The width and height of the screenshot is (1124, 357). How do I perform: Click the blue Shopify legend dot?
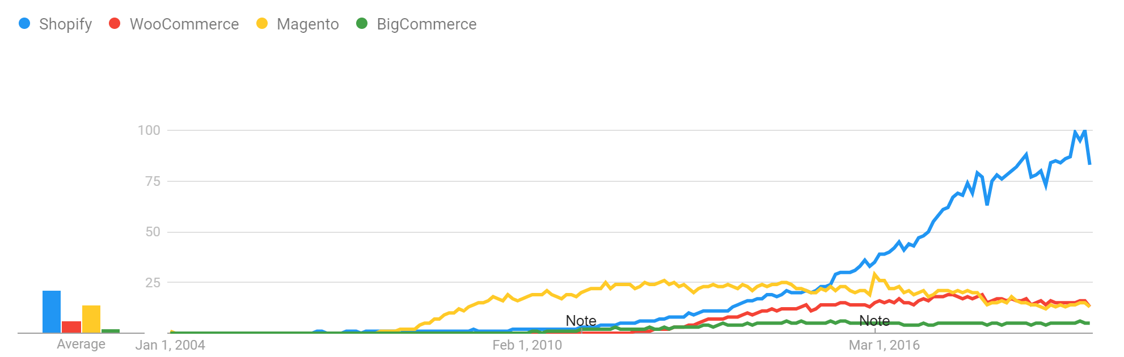24,23
